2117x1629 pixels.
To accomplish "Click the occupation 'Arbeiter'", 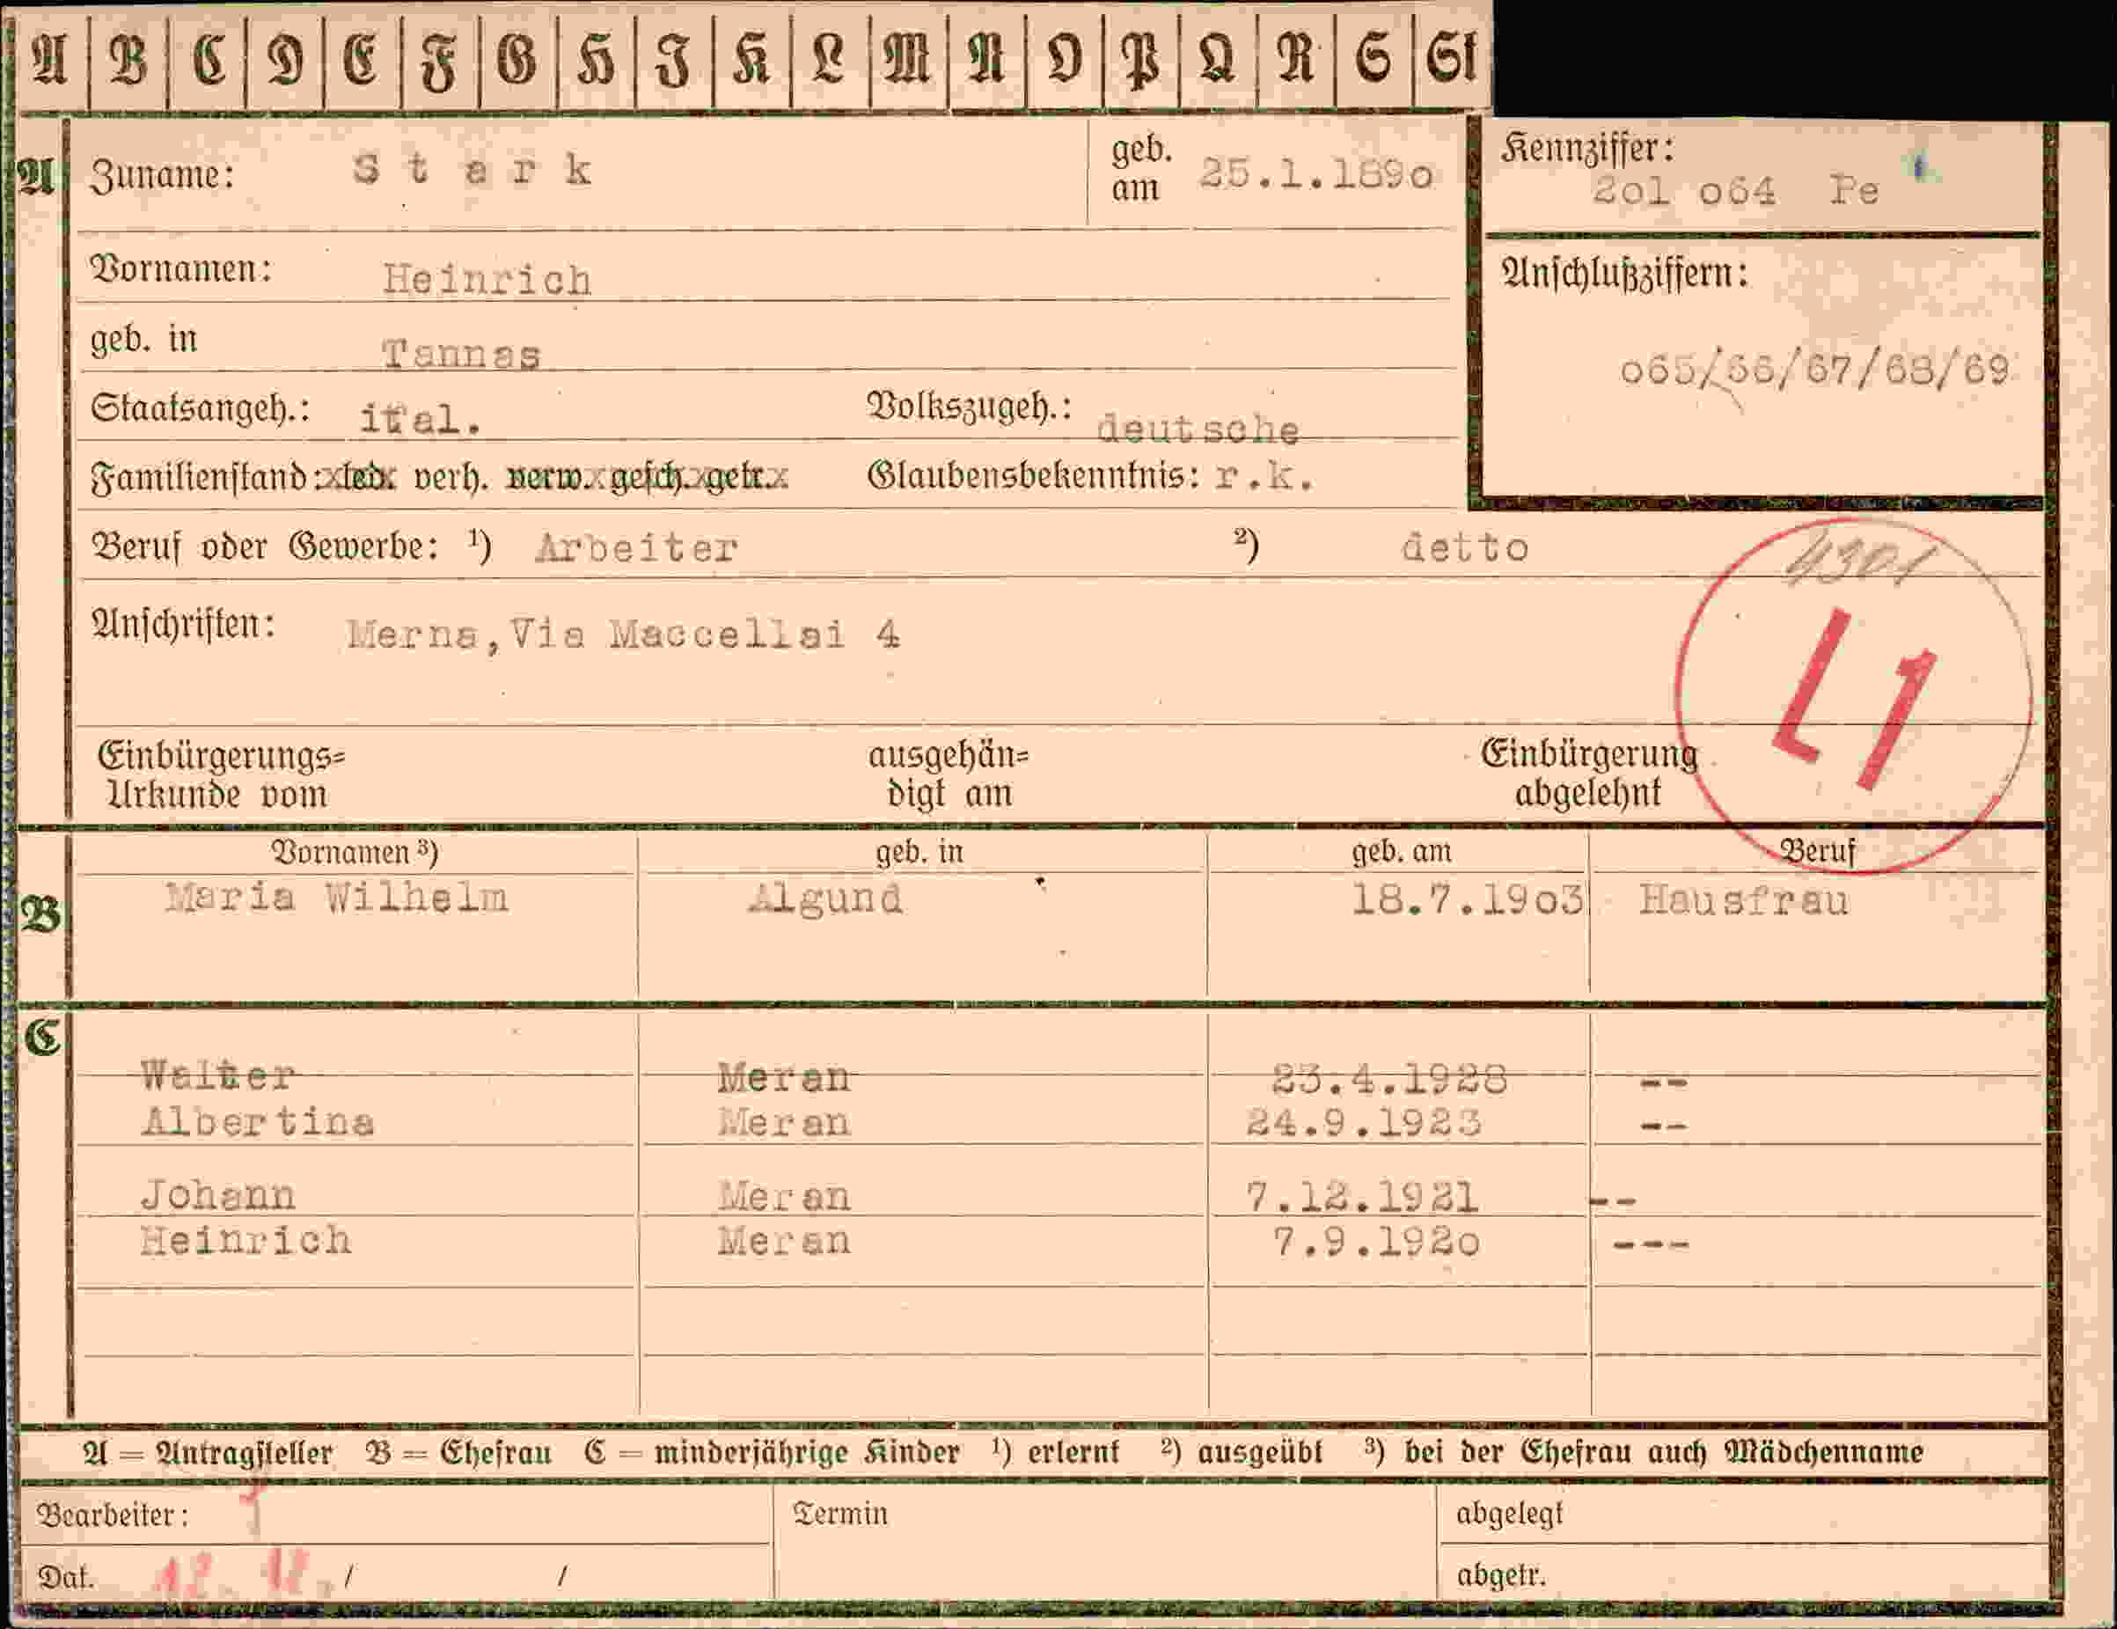I will (x=637, y=548).
